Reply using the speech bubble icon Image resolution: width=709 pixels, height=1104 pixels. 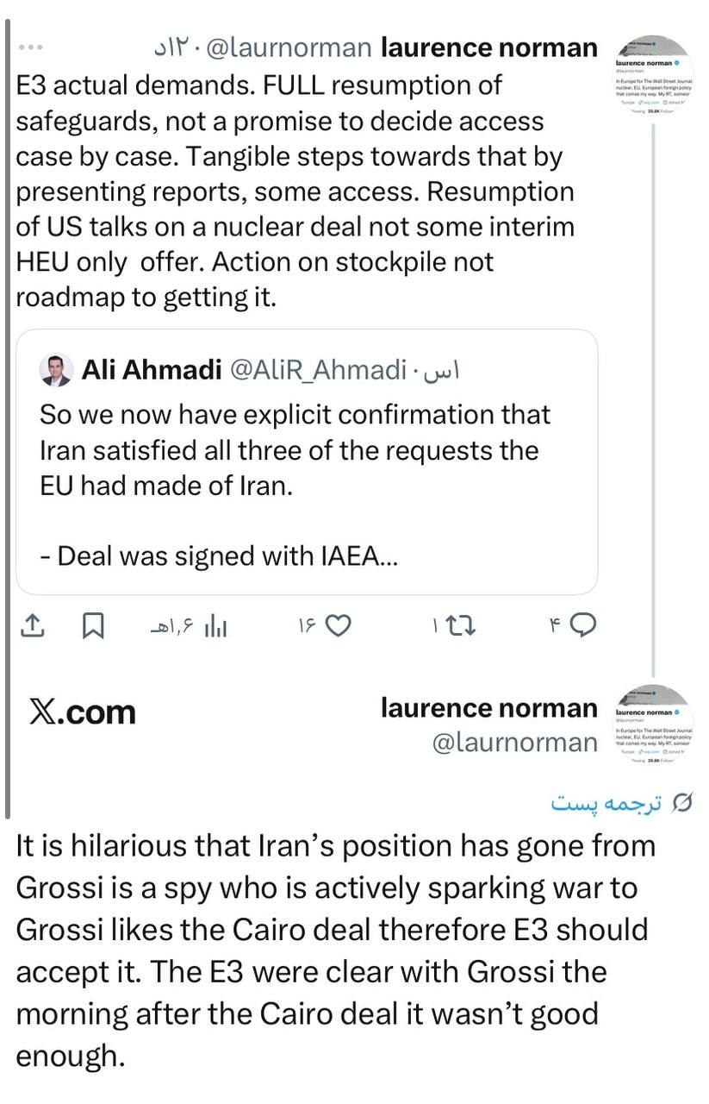[583, 625]
